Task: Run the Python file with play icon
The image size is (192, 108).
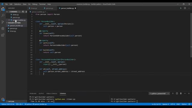Action: pyautogui.click(x=181, y=8)
